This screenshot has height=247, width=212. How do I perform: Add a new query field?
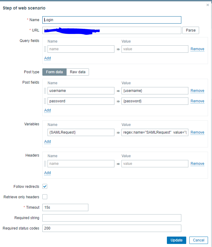tap(48, 58)
